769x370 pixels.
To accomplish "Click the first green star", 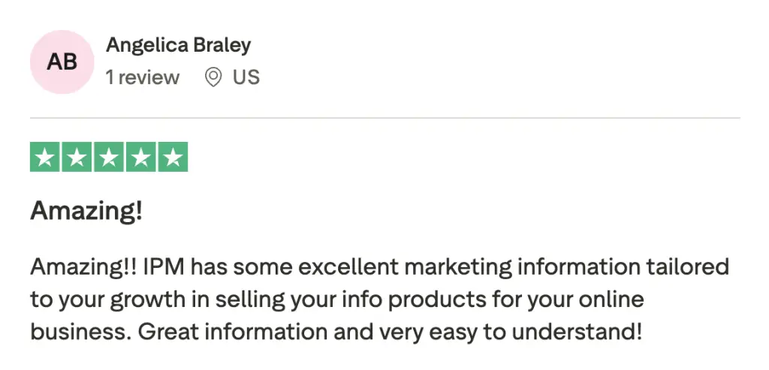I will coord(45,157).
